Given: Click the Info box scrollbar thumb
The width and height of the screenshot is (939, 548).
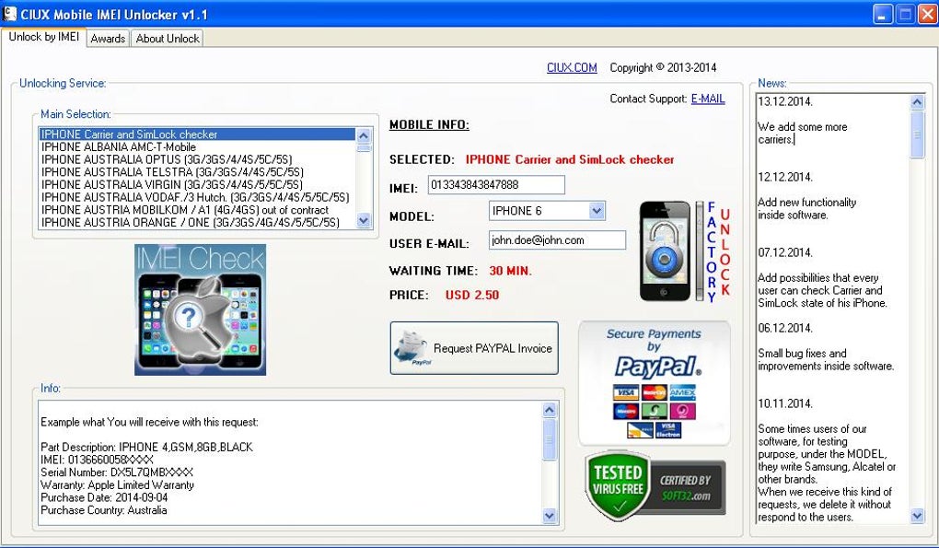Looking at the screenshot, I should 550,439.
